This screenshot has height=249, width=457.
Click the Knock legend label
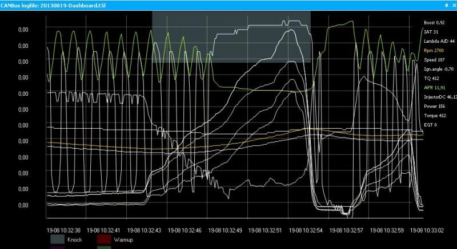click(75, 240)
